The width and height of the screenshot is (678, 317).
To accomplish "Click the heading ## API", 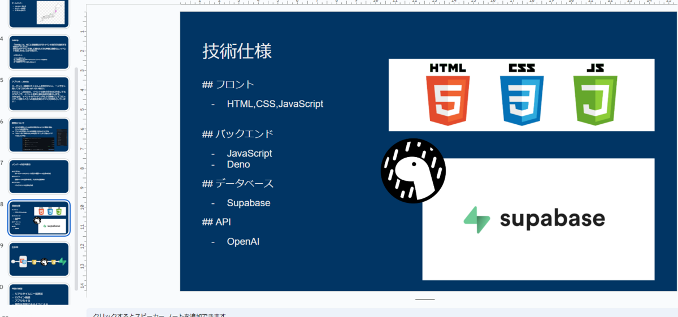I will click(x=216, y=222).
